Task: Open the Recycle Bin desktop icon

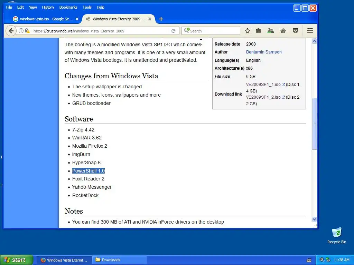Action: [x=337, y=235]
